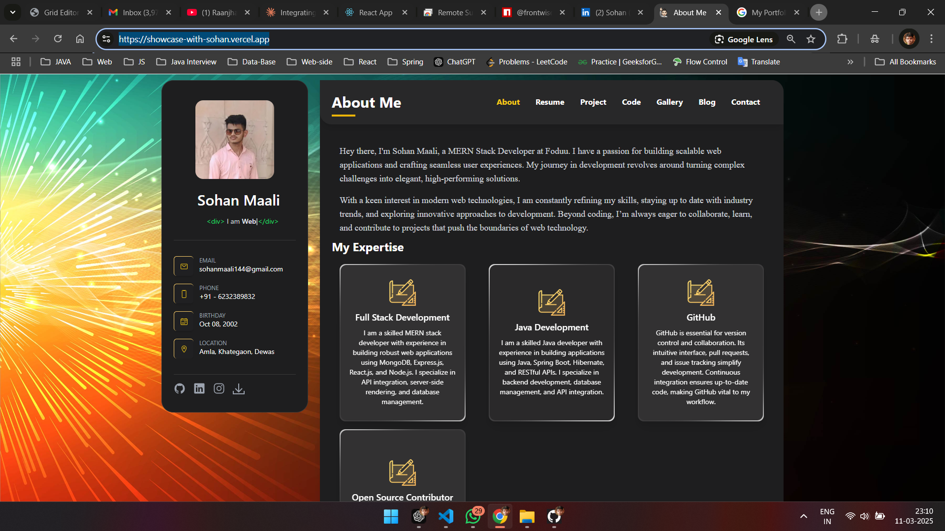
Task: Click the resume download icon in sidebar
Action: click(239, 389)
